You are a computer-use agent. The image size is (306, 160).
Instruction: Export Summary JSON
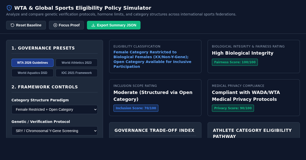(114, 25)
